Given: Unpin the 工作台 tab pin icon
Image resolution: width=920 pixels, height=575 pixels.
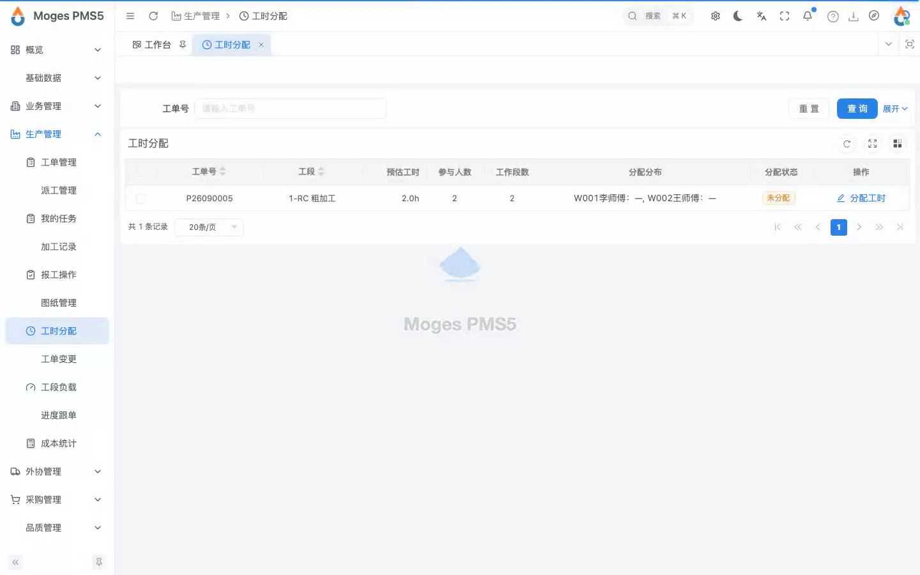Looking at the screenshot, I should coord(183,45).
